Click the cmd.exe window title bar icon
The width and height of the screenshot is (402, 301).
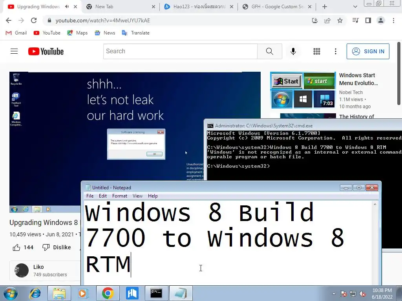click(x=210, y=126)
